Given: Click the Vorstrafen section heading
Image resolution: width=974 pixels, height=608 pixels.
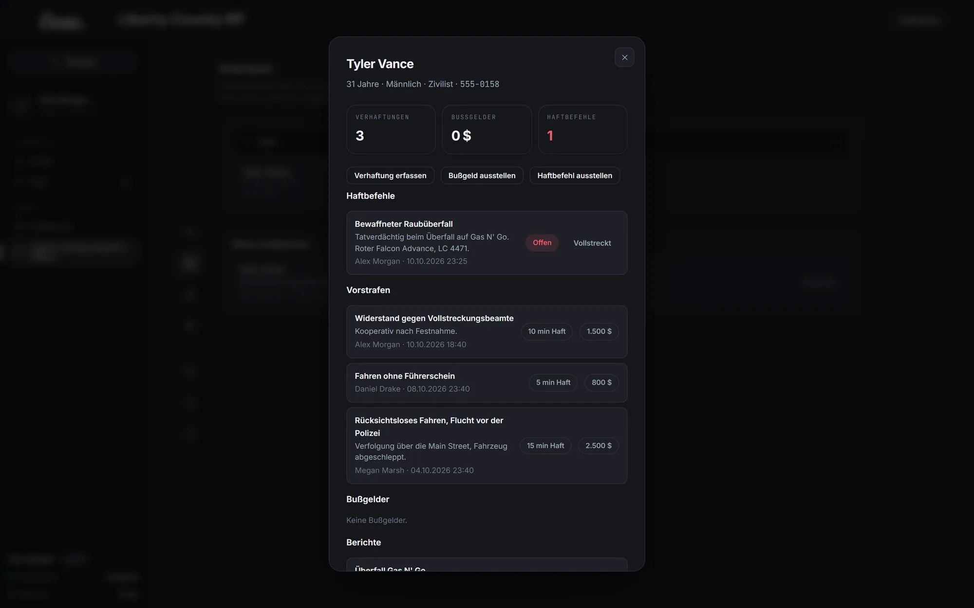Looking at the screenshot, I should tap(368, 290).
